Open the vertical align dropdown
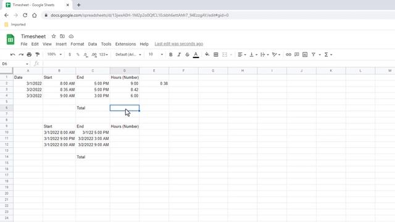Screen dimensions: 395x222 pos(253,55)
